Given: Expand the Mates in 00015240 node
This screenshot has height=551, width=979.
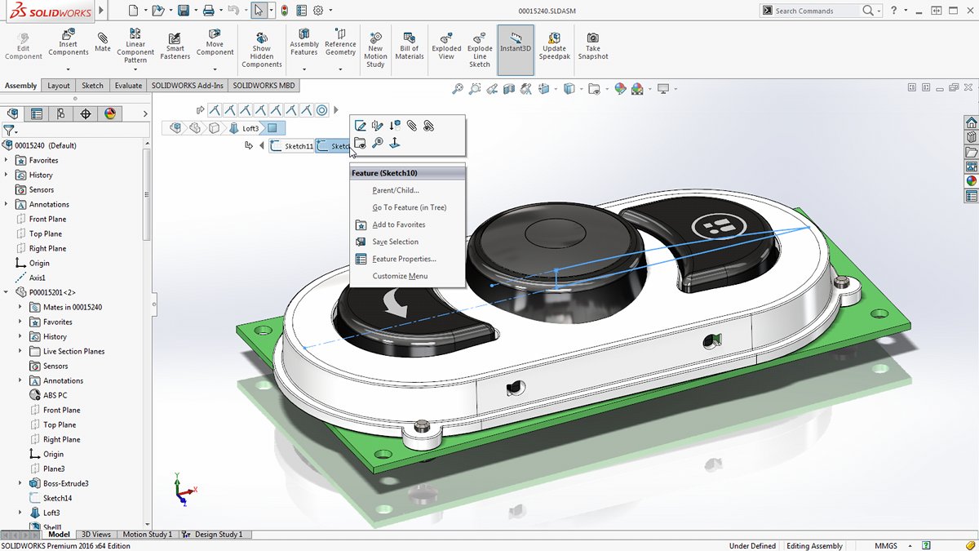Looking at the screenshot, I should [x=20, y=307].
